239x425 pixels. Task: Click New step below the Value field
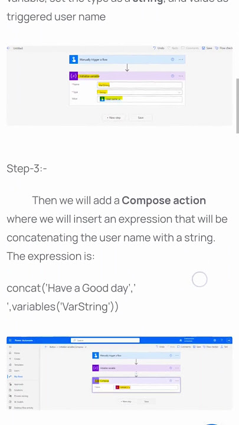coord(114,117)
